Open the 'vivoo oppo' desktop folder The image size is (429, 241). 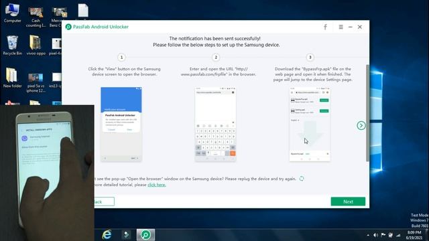36,45
